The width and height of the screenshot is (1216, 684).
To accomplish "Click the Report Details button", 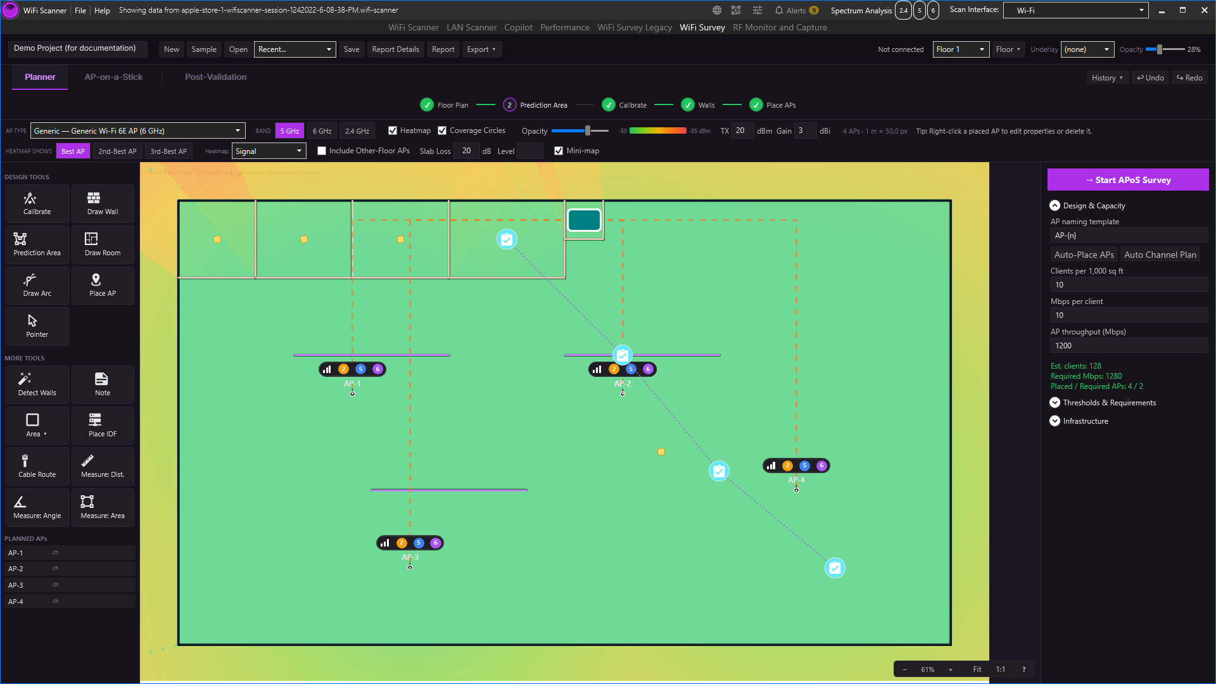I will click(x=395, y=49).
